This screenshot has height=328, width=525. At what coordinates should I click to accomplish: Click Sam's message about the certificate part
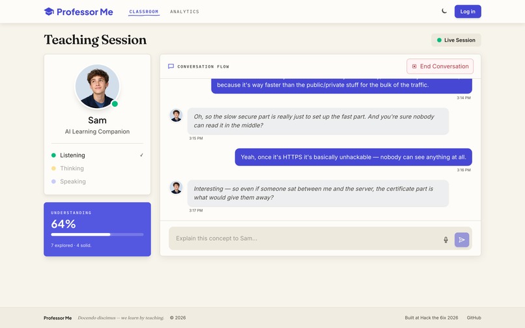[x=318, y=193]
